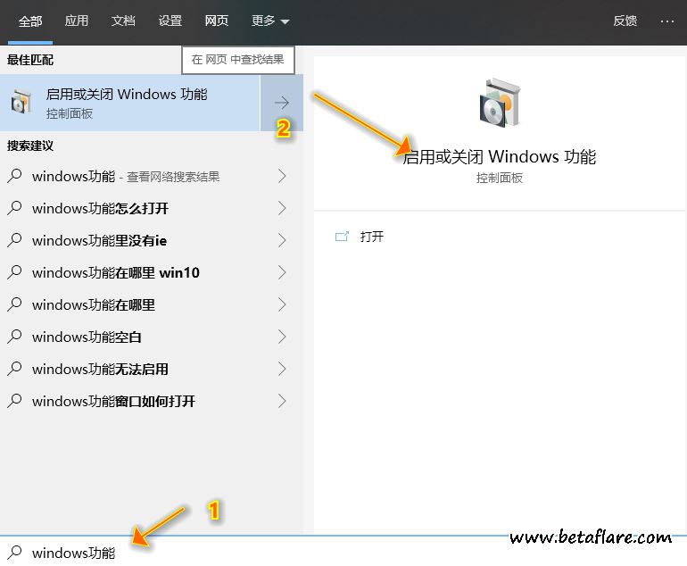
Task: Click the search box containing windows功能
Action: [x=343, y=553]
